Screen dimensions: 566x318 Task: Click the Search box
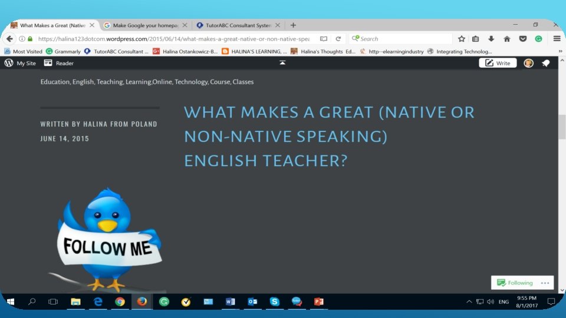401,39
